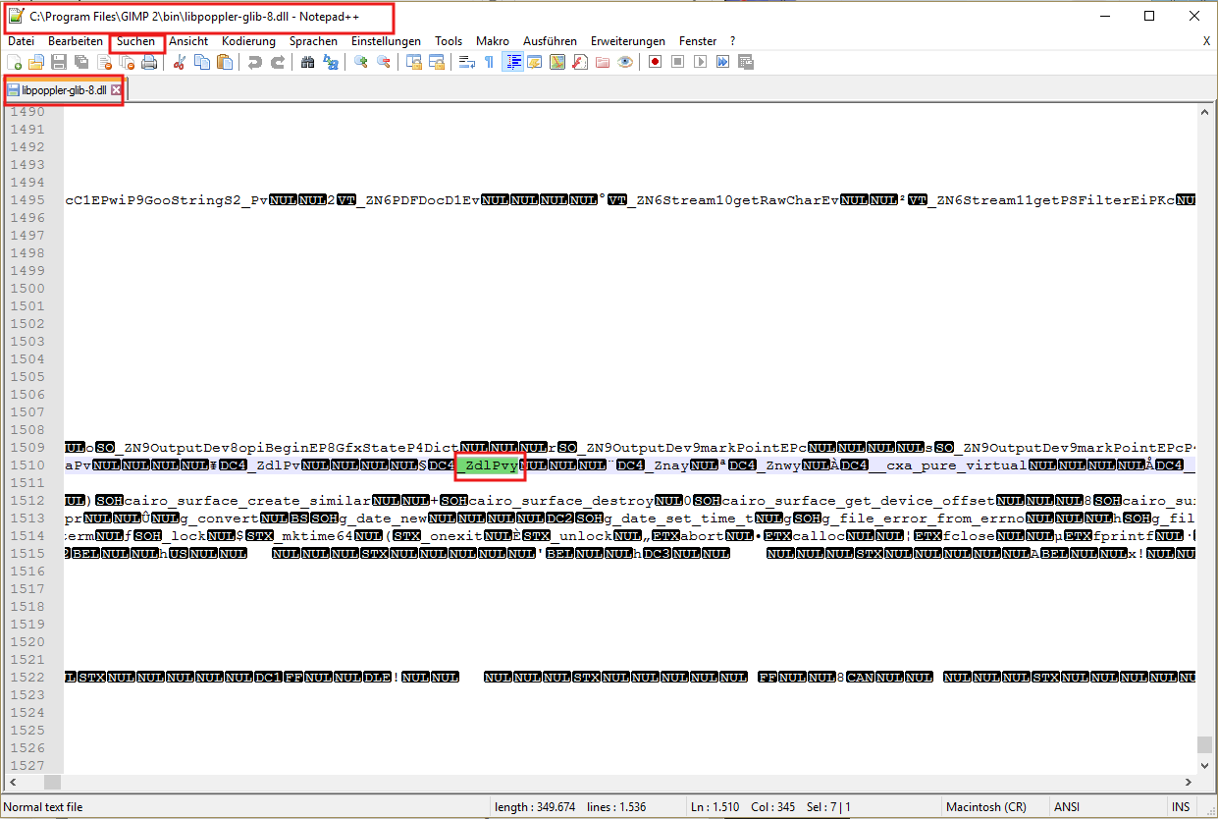Toggle synchronized vertical scrolling

click(414, 62)
